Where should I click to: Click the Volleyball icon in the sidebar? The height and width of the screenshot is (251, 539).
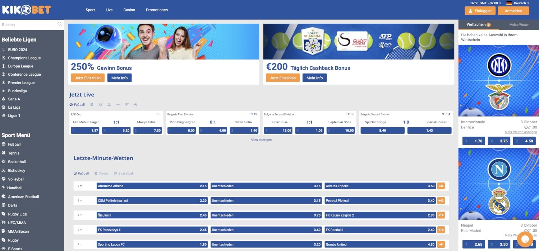4,179
